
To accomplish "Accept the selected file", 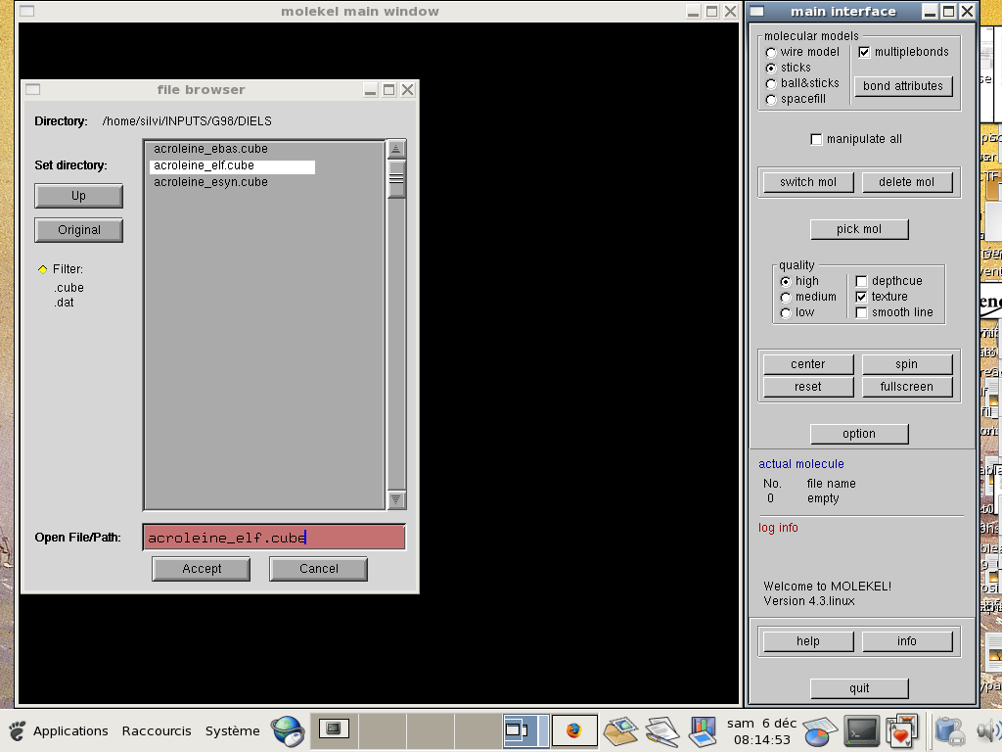I will (x=202, y=569).
